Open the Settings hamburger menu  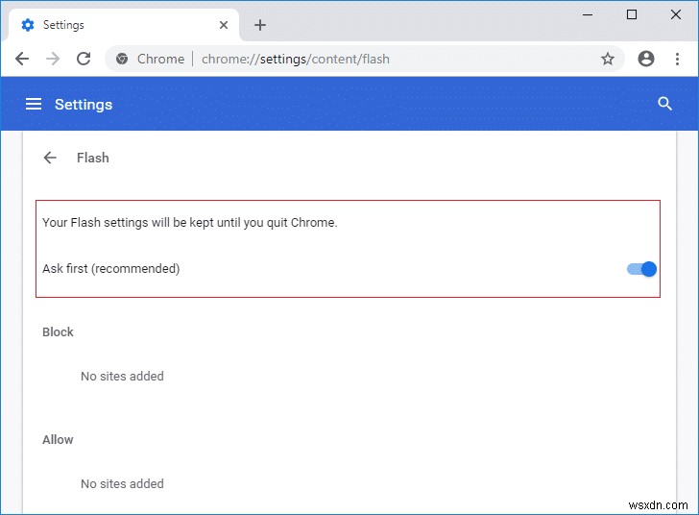tap(34, 104)
